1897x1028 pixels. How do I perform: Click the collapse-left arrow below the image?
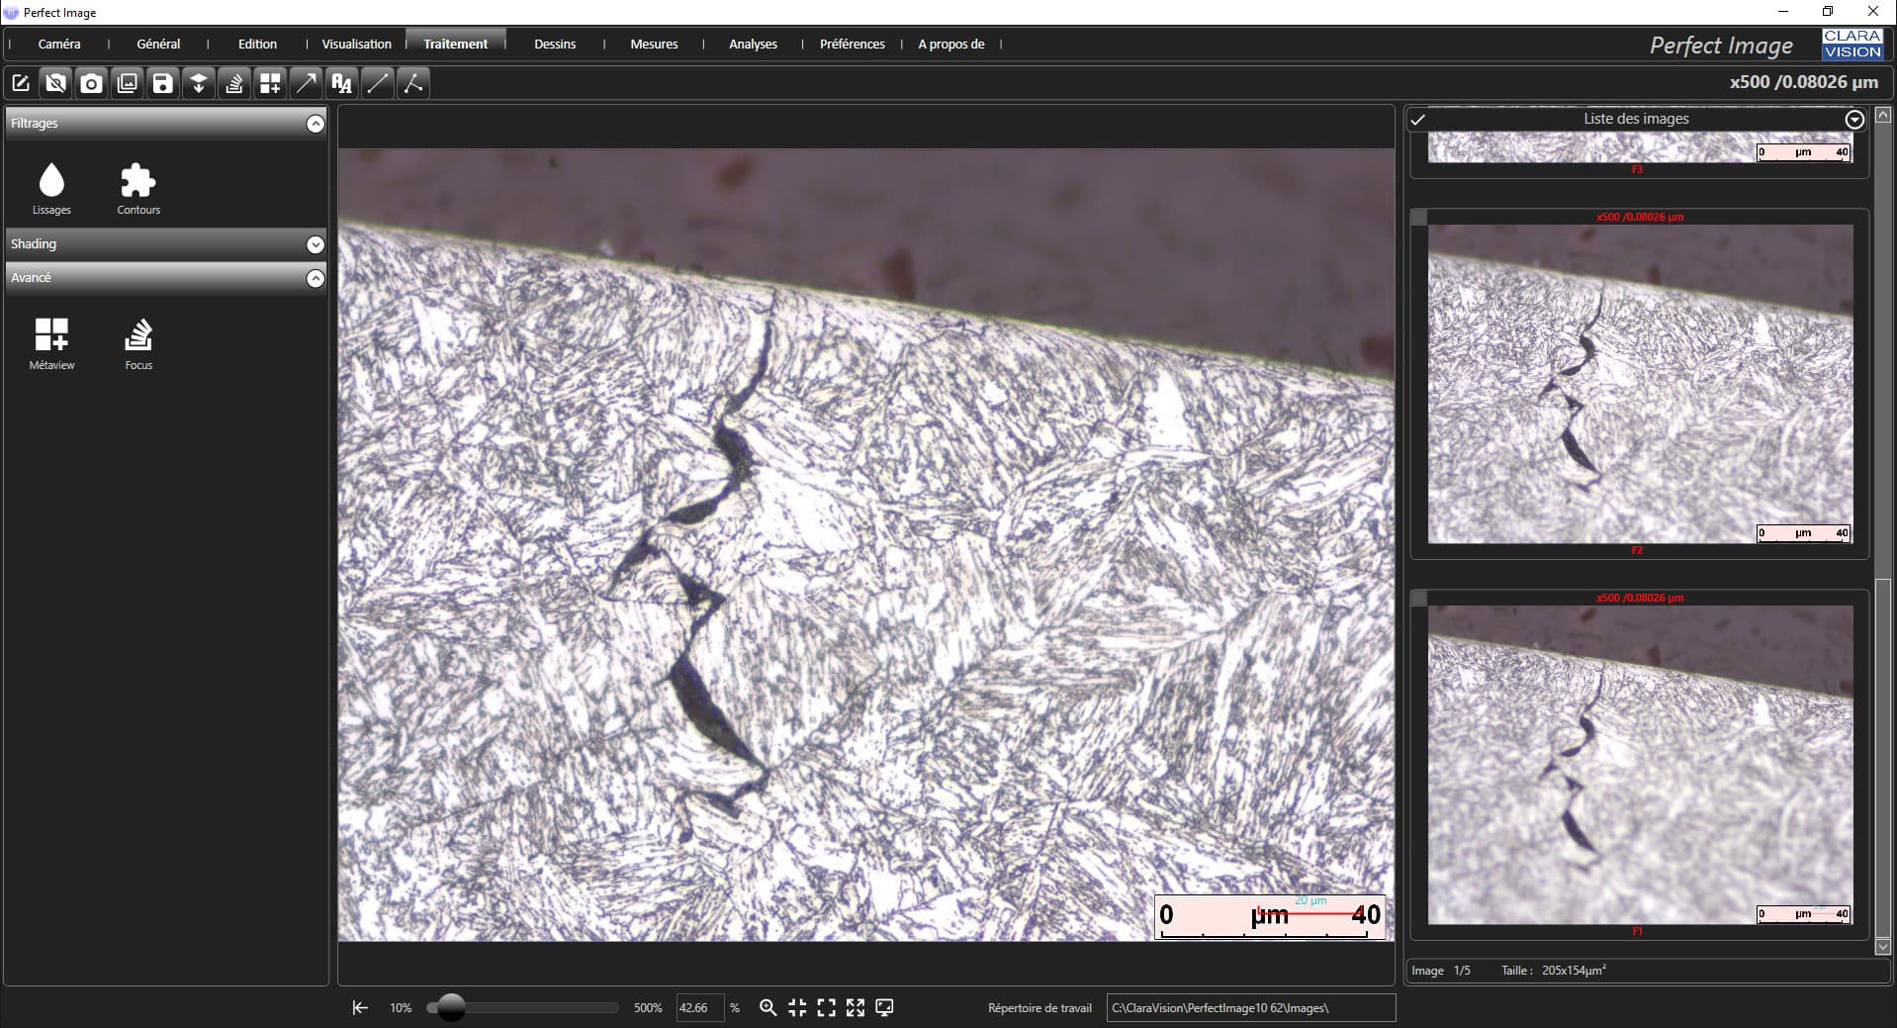(360, 1007)
